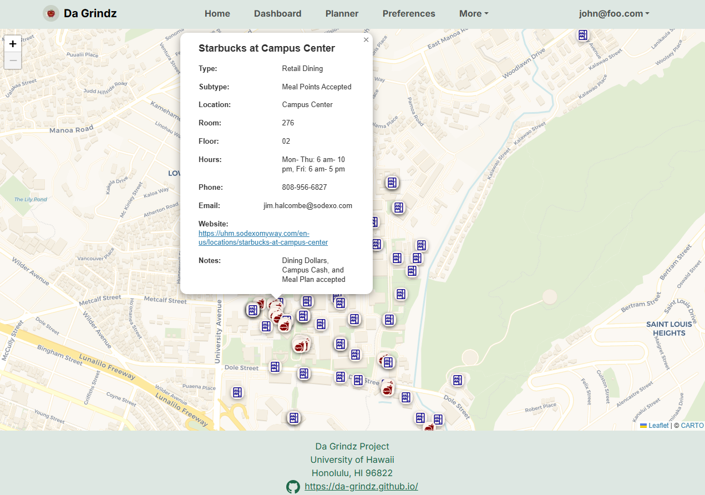705x495 pixels.
Task: Visit the da-grindz.github.io project link
Action: [361, 486]
